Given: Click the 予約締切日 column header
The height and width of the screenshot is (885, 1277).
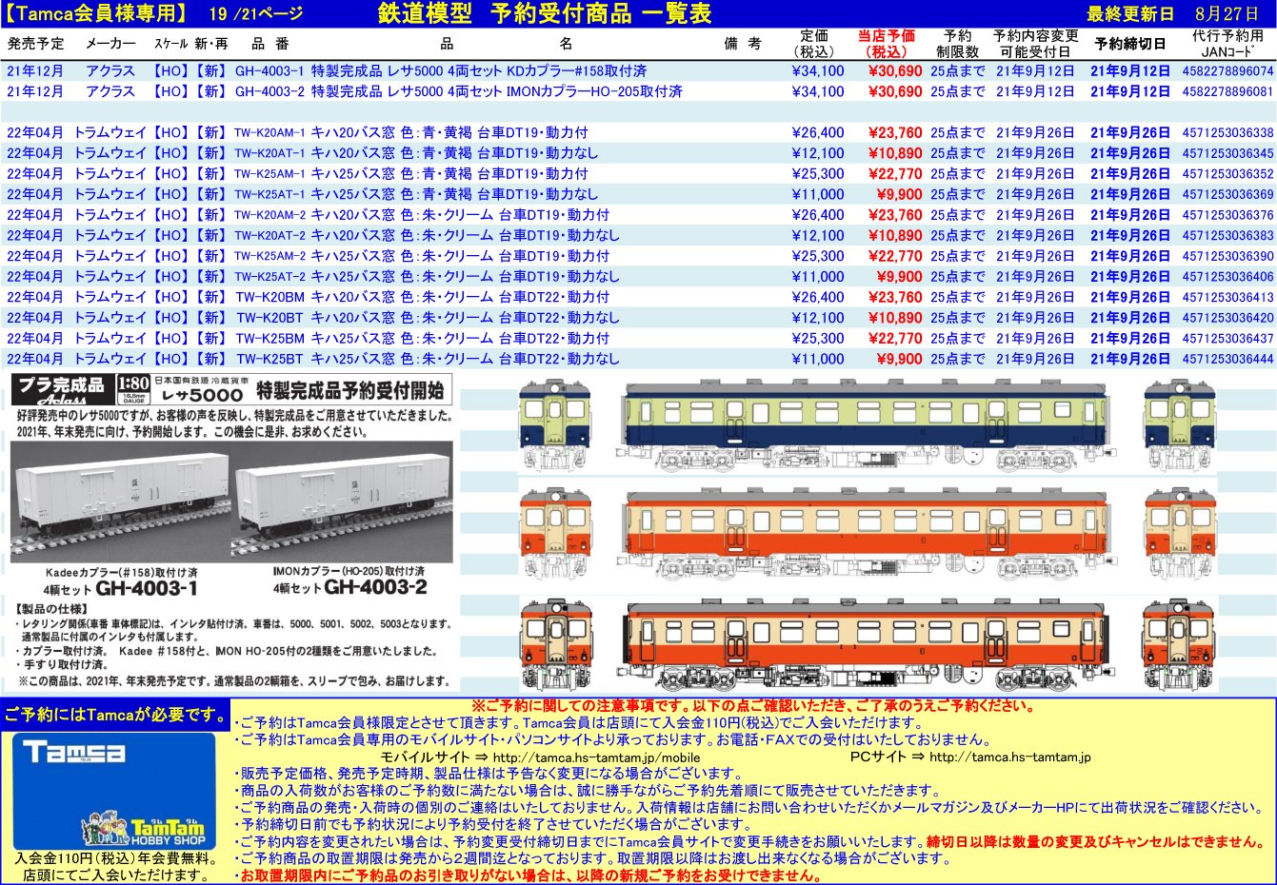Looking at the screenshot, I should (x=1130, y=44).
